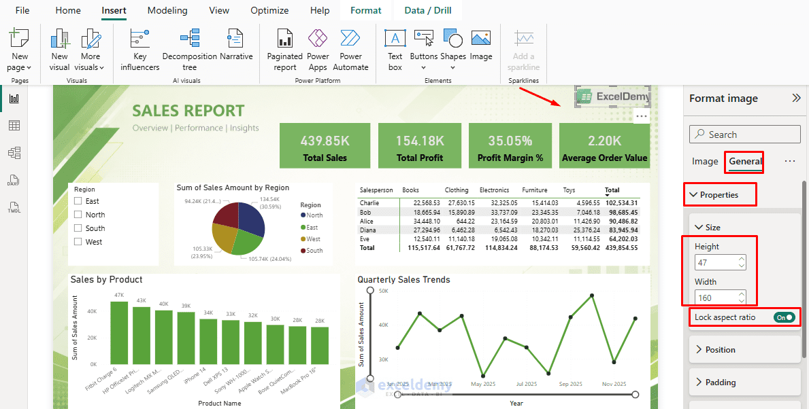Image resolution: width=809 pixels, height=409 pixels.
Task: Switch to Table view in sidebar
Action: coord(14,125)
